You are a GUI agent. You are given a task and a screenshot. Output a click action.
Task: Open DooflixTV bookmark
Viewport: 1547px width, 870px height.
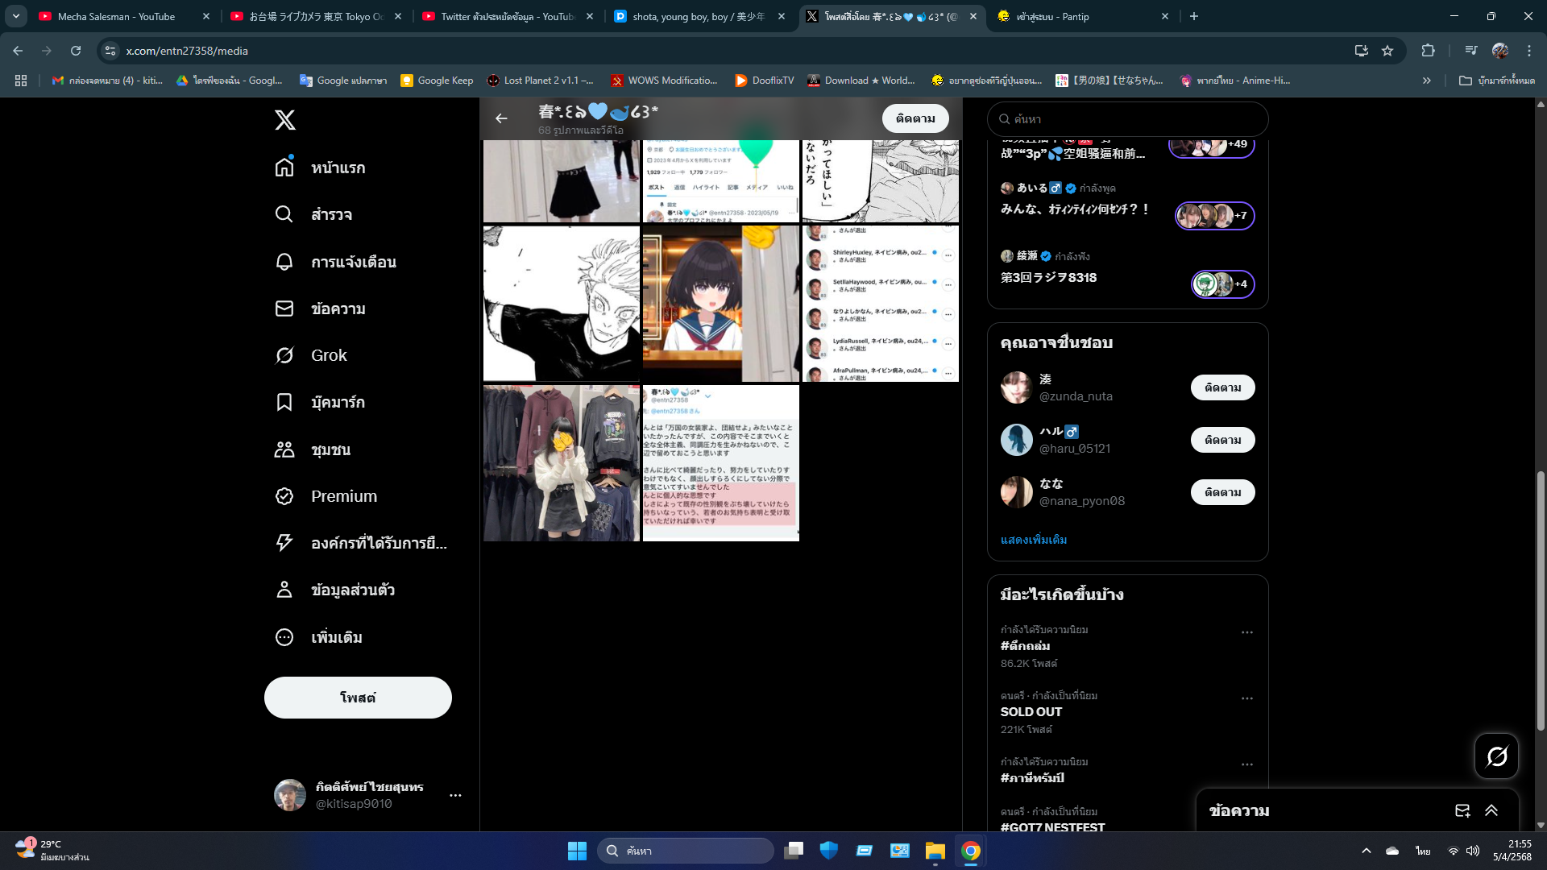click(x=764, y=81)
